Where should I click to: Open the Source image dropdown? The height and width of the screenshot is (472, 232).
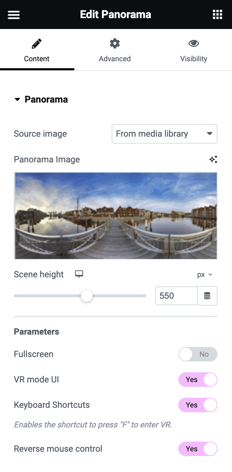coord(164,134)
